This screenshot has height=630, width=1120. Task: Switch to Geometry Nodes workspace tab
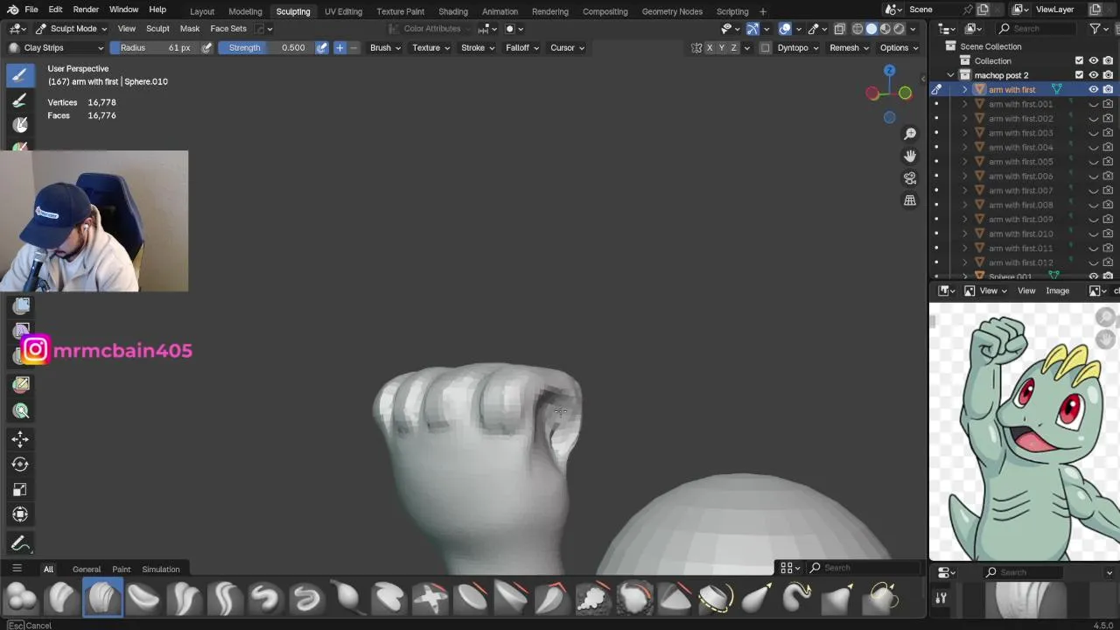point(671,11)
